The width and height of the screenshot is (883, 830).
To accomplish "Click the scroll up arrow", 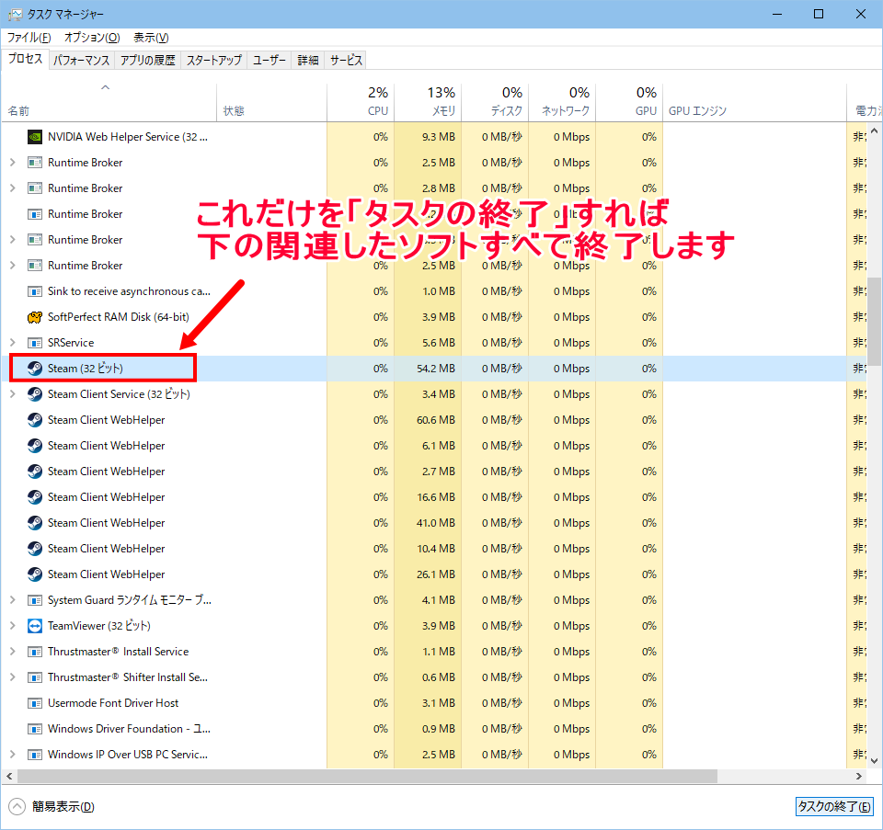I will click(874, 131).
